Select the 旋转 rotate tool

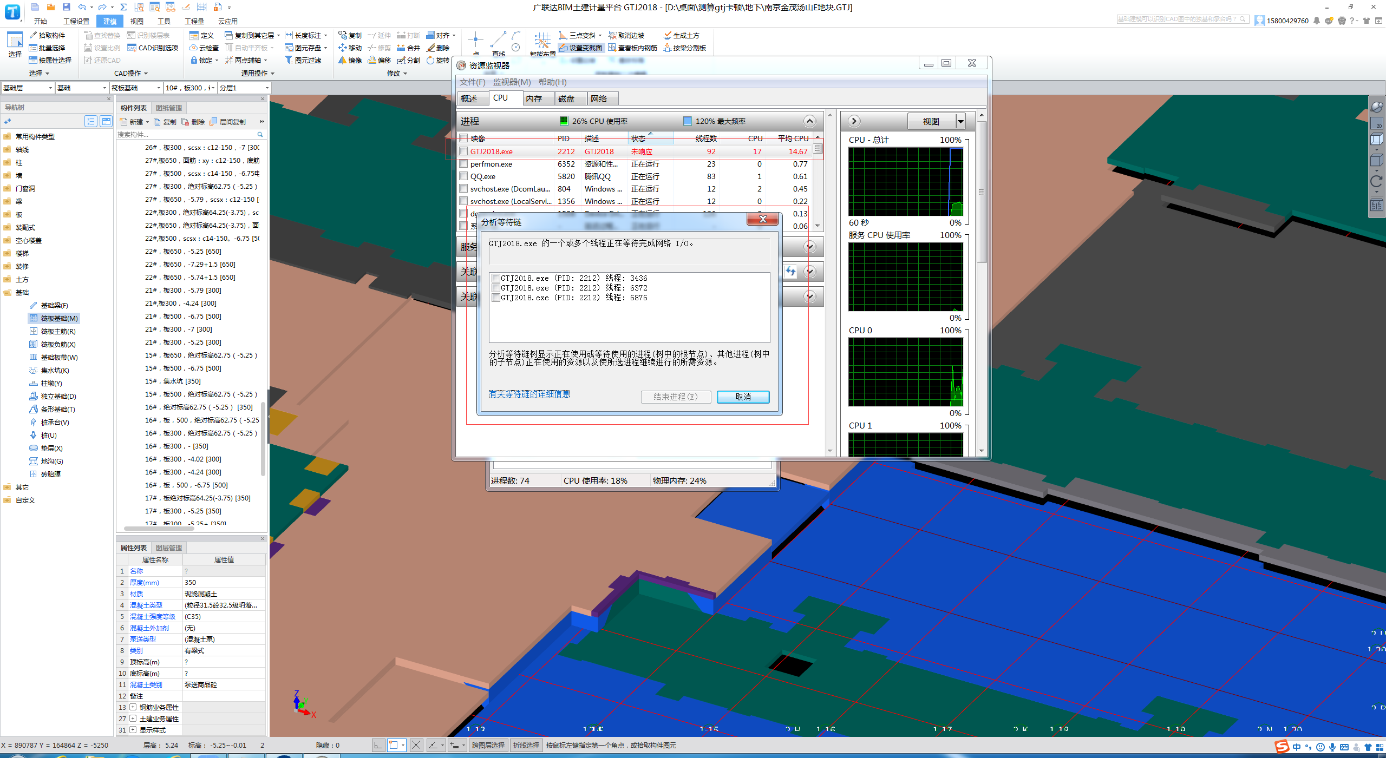click(437, 60)
